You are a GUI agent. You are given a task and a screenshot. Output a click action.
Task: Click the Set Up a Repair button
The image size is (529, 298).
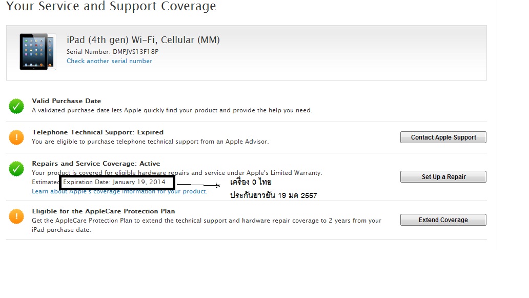[x=443, y=177]
